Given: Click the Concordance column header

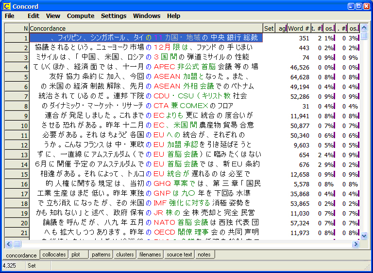Looking at the screenshot, I should (x=146, y=29).
